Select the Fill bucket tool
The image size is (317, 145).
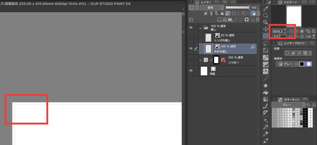pos(266,92)
